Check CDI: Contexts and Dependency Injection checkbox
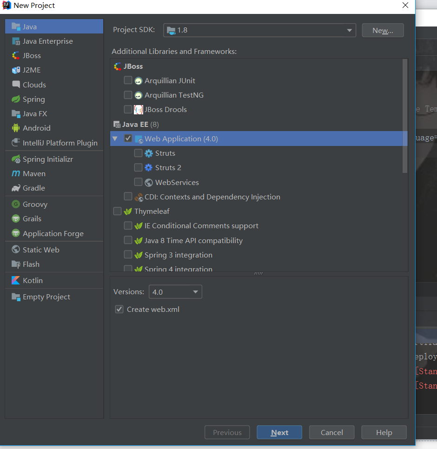The image size is (437, 449). coord(128,197)
